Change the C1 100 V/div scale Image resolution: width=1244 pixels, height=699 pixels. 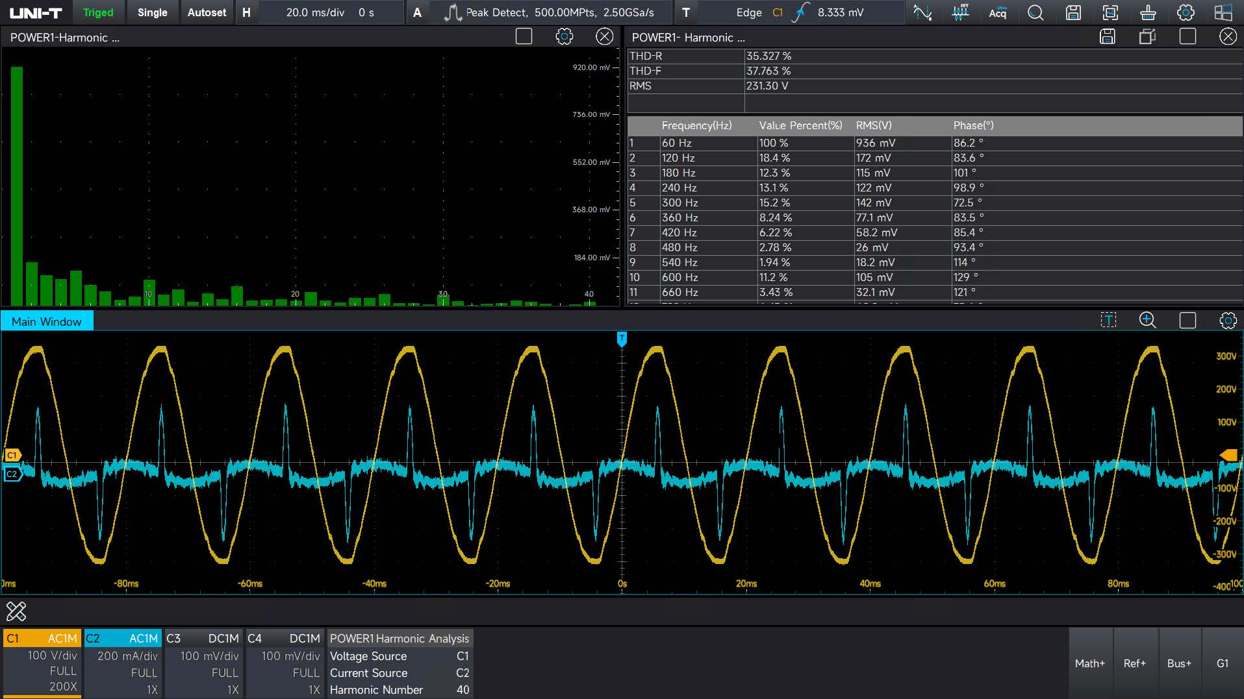pos(52,656)
